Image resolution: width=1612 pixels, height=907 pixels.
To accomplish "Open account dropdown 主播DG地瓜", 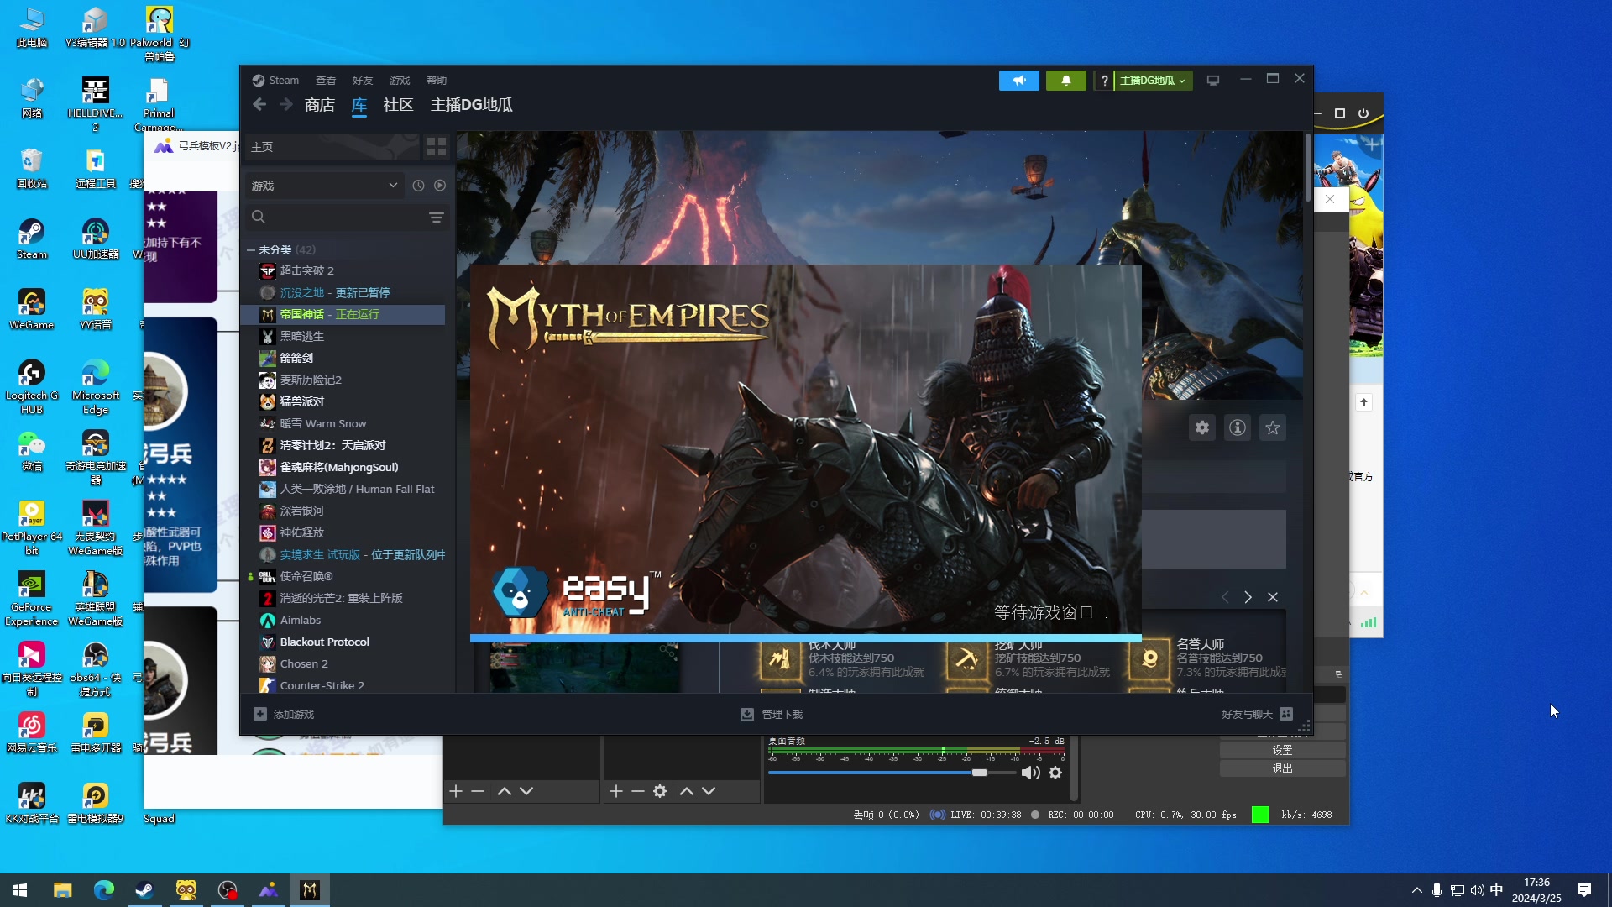I will tap(1153, 81).
